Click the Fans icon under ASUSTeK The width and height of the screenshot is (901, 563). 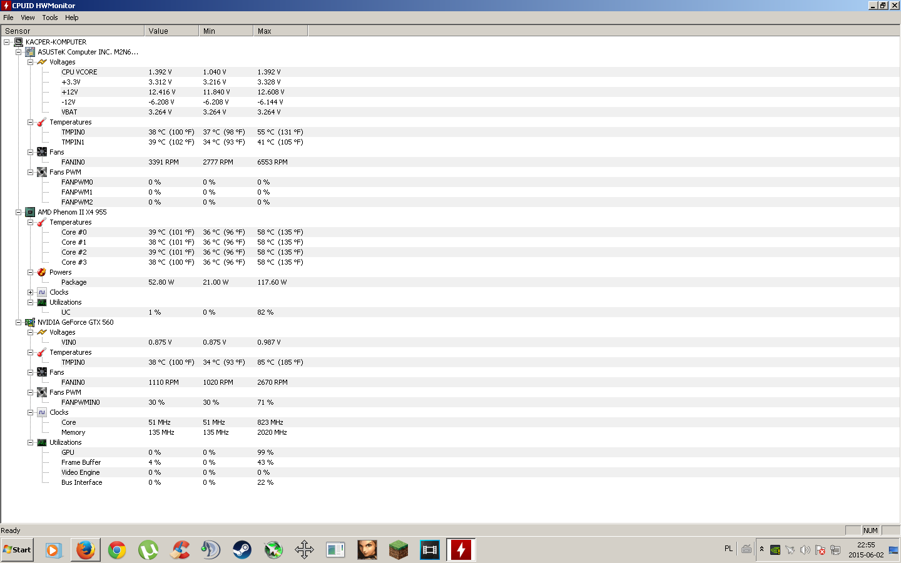click(x=42, y=152)
